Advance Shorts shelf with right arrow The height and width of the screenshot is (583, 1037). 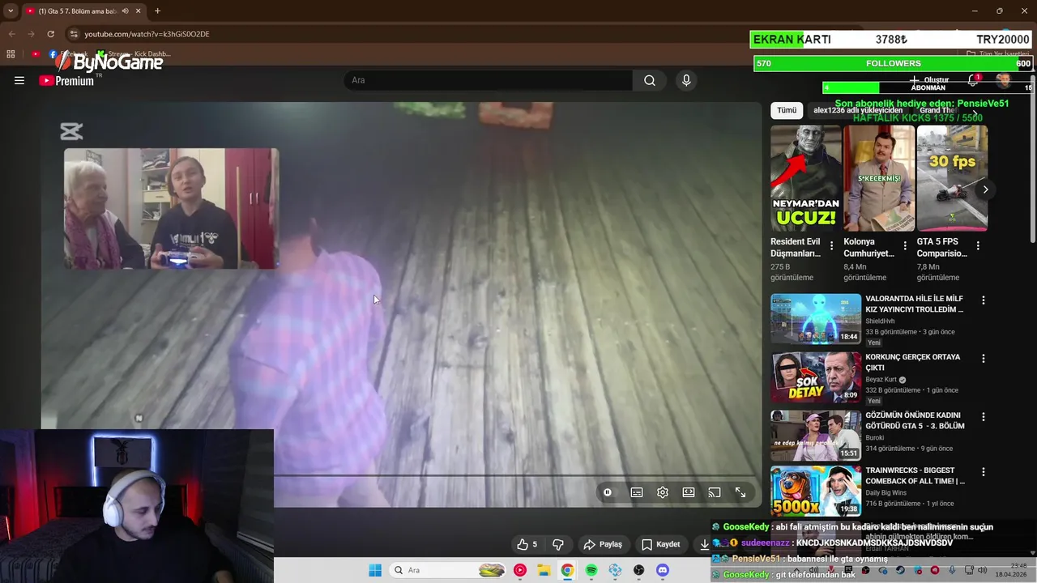985,189
